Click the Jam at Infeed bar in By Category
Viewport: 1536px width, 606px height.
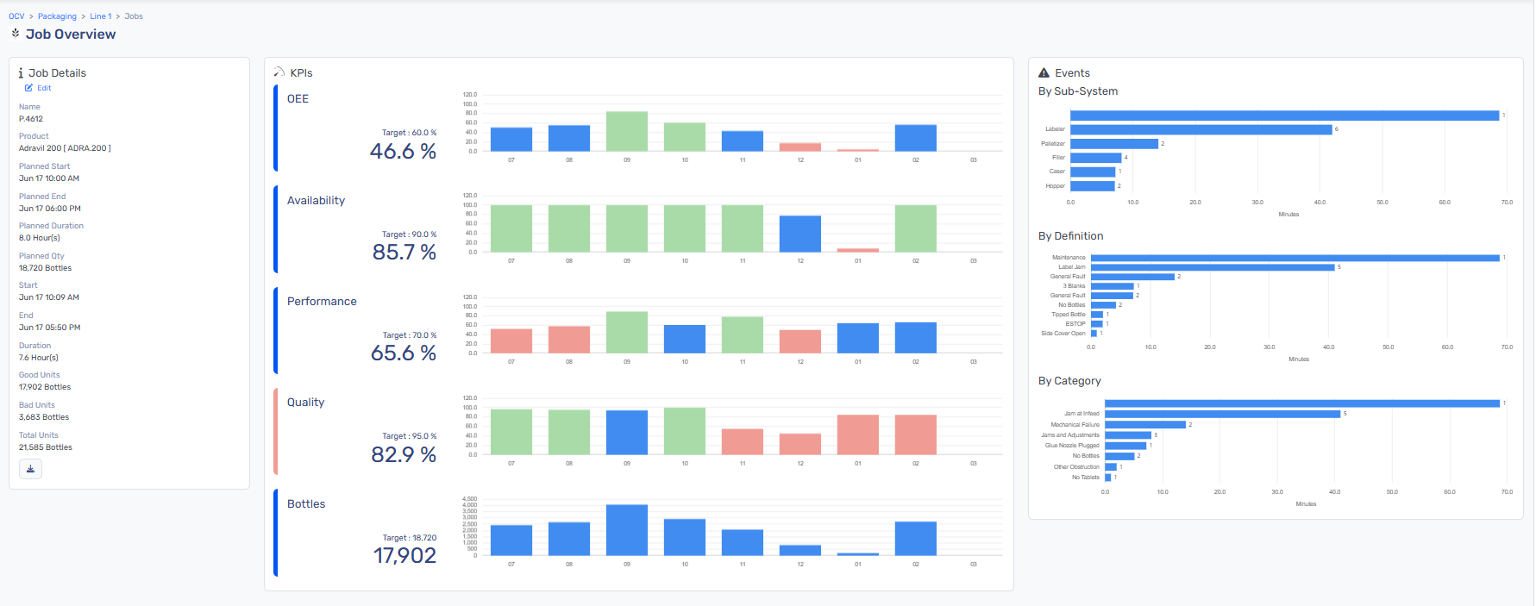click(x=1223, y=414)
